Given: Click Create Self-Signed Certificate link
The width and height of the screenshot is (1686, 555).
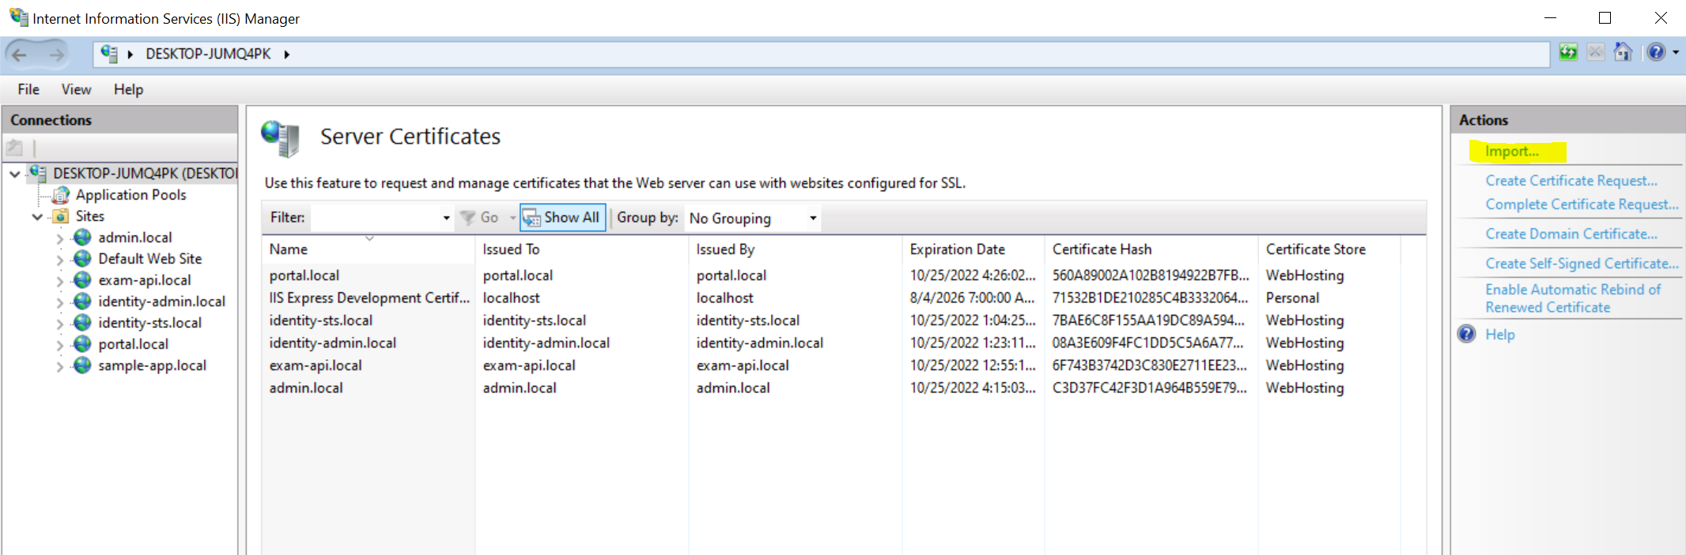Looking at the screenshot, I should tap(1582, 264).
